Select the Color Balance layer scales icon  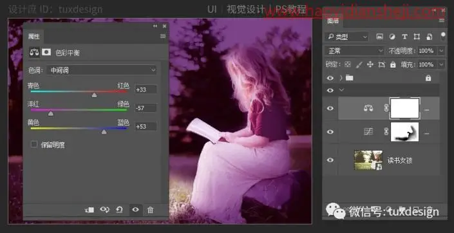[368, 108]
